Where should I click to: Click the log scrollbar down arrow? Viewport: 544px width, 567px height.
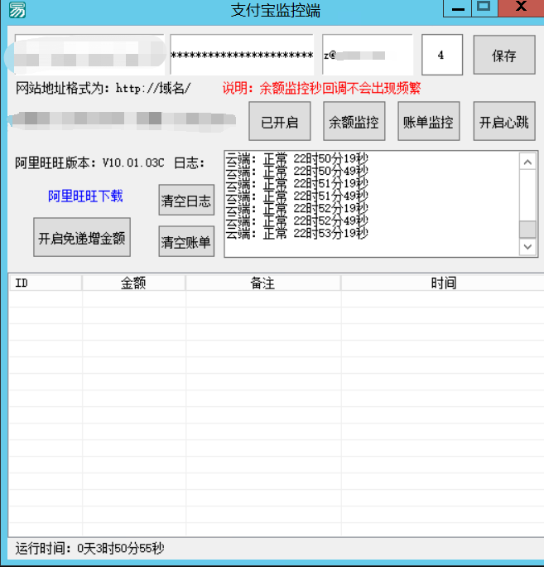click(x=527, y=247)
